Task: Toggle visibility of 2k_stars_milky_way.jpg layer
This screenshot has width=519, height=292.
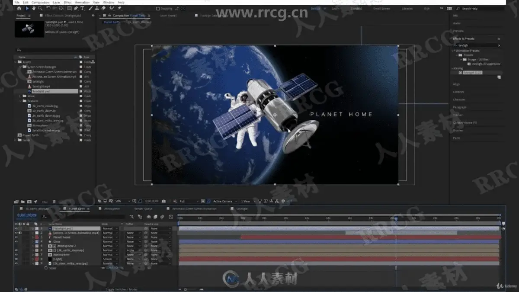Action: (x=16, y=263)
